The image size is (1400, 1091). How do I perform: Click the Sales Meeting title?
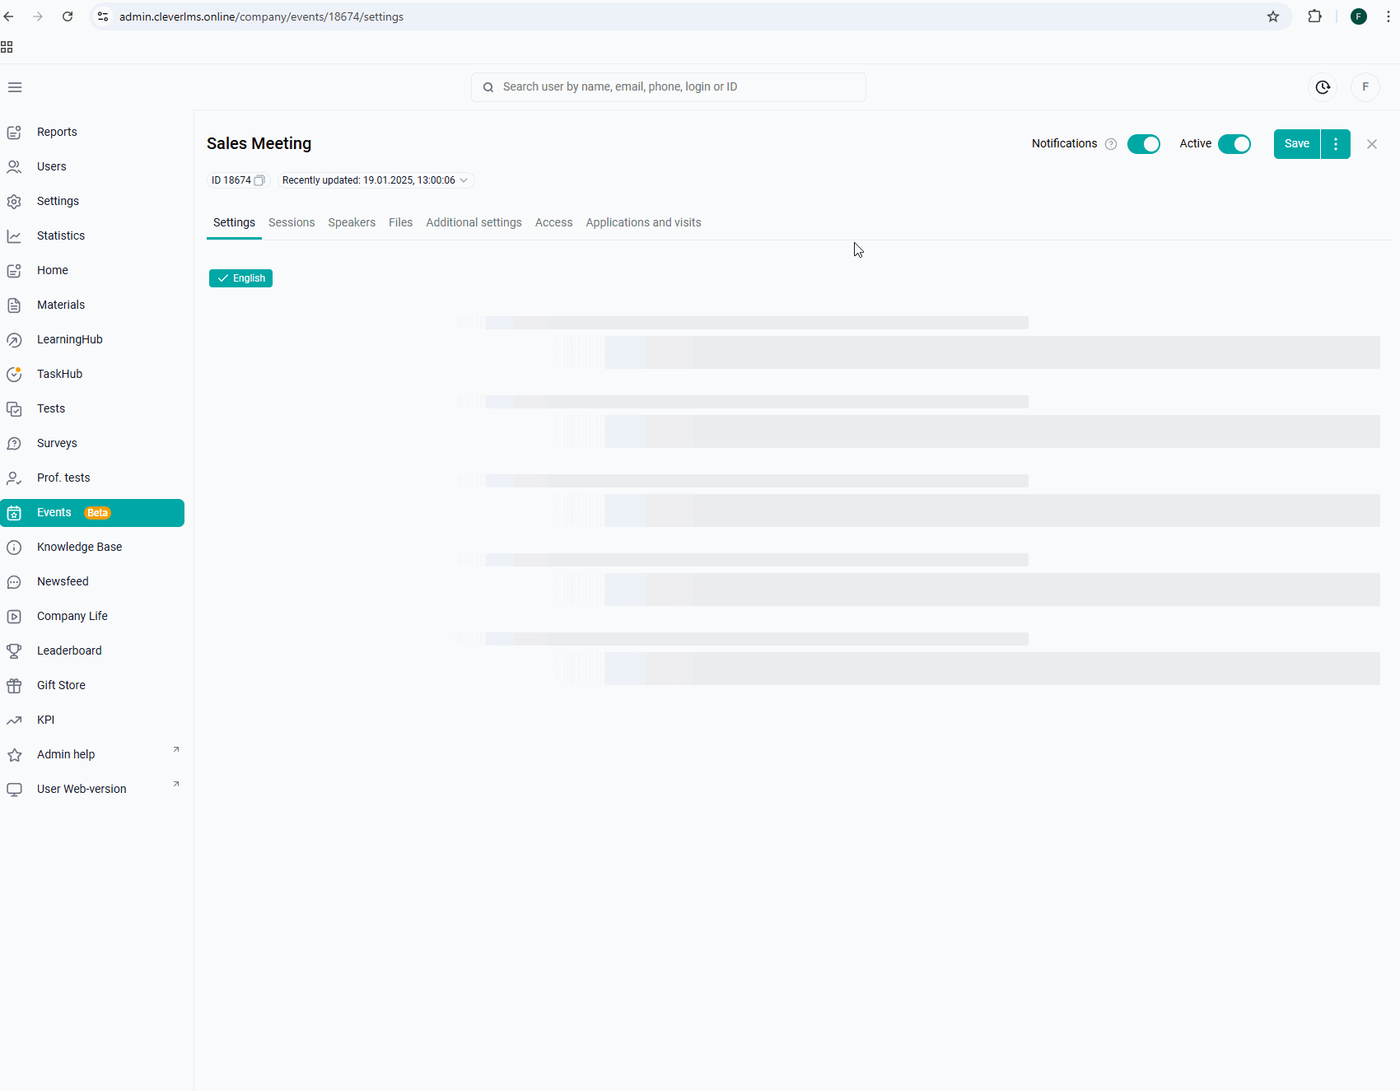tap(259, 144)
